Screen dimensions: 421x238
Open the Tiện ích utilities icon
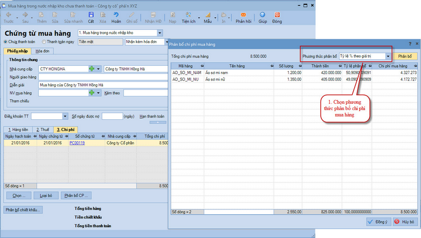[x=189, y=17]
